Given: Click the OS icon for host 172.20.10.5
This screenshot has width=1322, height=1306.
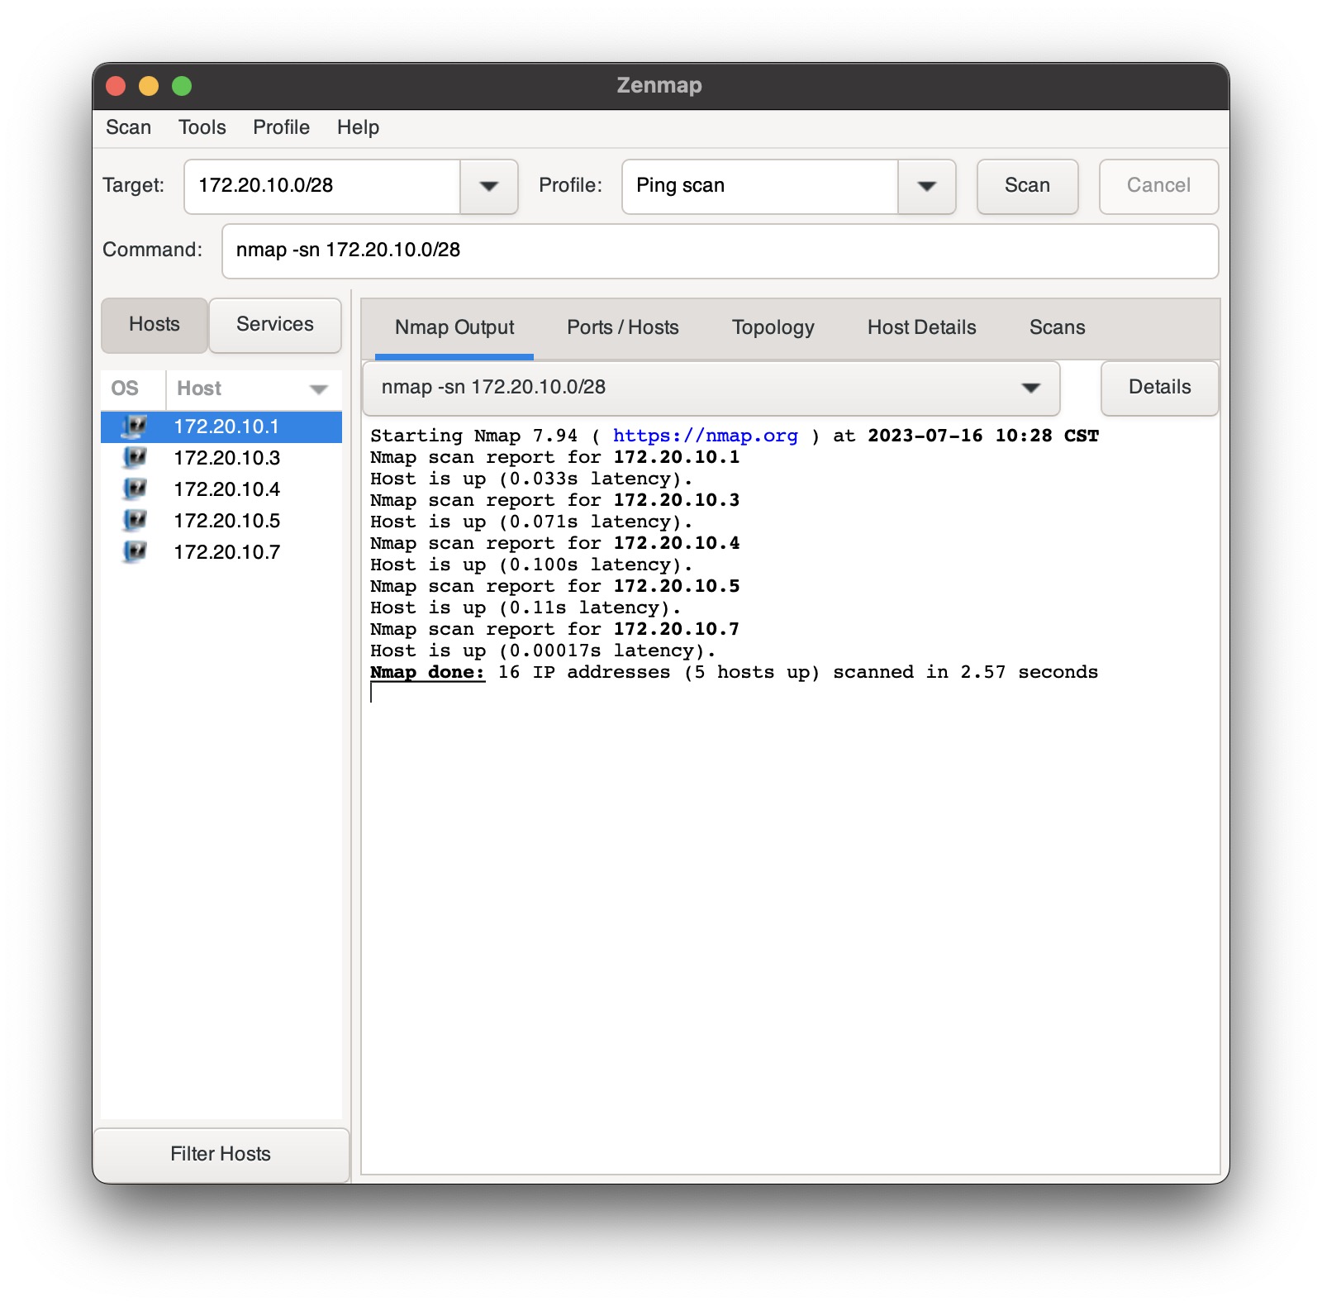Looking at the screenshot, I should tap(134, 521).
